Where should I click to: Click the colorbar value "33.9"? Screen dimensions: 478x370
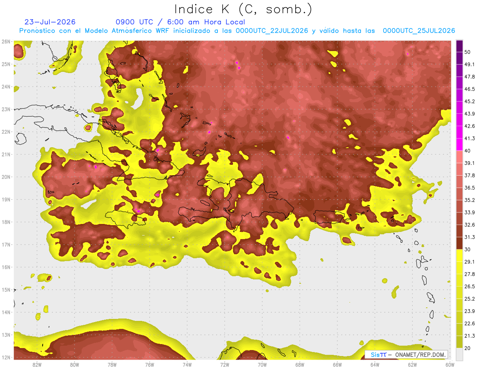(x=470, y=212)
